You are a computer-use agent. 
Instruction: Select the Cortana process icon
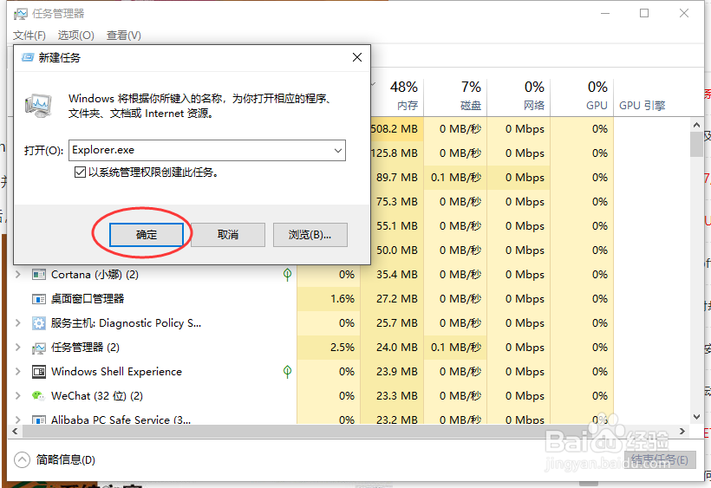coord(38,275)
